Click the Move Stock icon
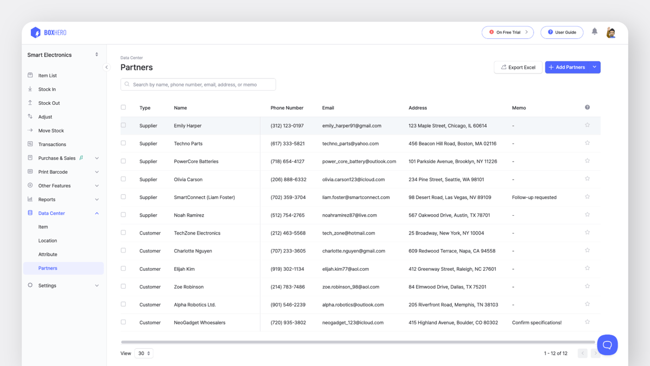 pyautogui.click(x=30, y=130)
